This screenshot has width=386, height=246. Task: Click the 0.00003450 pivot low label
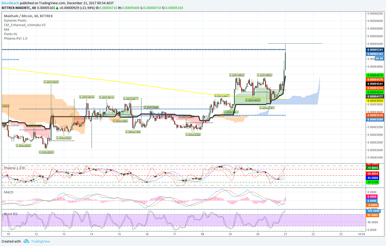120,121
